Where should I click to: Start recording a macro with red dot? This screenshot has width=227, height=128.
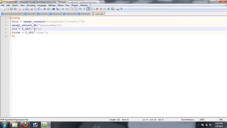(x=97, y=9)
